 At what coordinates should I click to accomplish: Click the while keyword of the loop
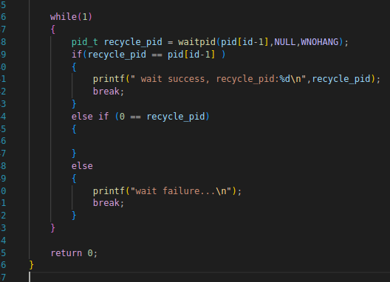(64, 17)
